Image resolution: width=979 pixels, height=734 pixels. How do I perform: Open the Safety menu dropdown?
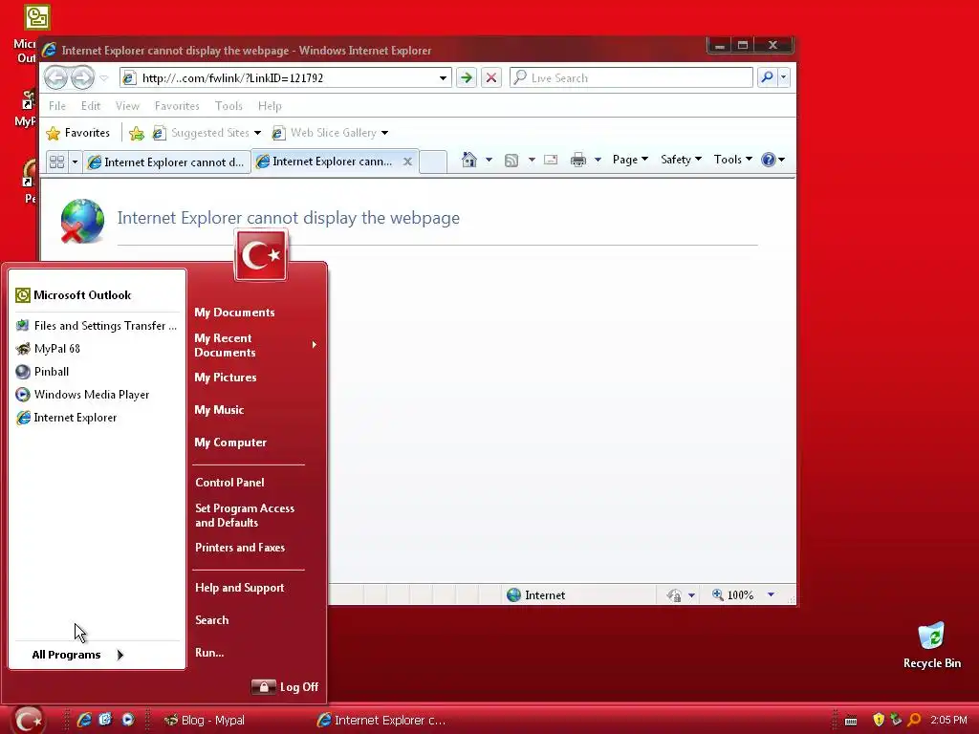click(x=681, y=160)
